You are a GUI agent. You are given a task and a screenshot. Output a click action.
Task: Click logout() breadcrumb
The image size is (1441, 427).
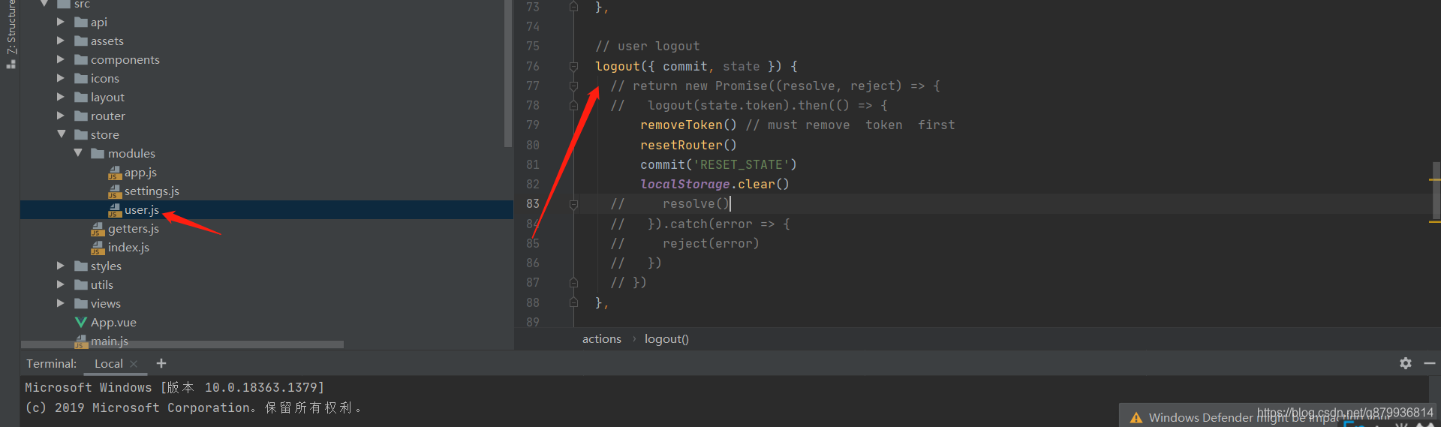666,339
